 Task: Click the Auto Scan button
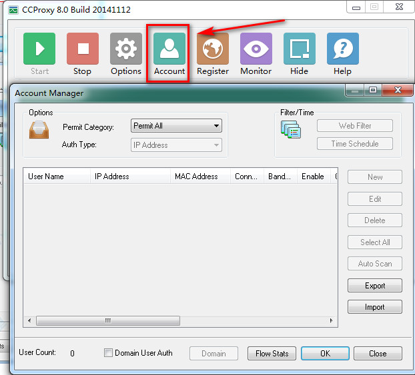click(375, 264)
